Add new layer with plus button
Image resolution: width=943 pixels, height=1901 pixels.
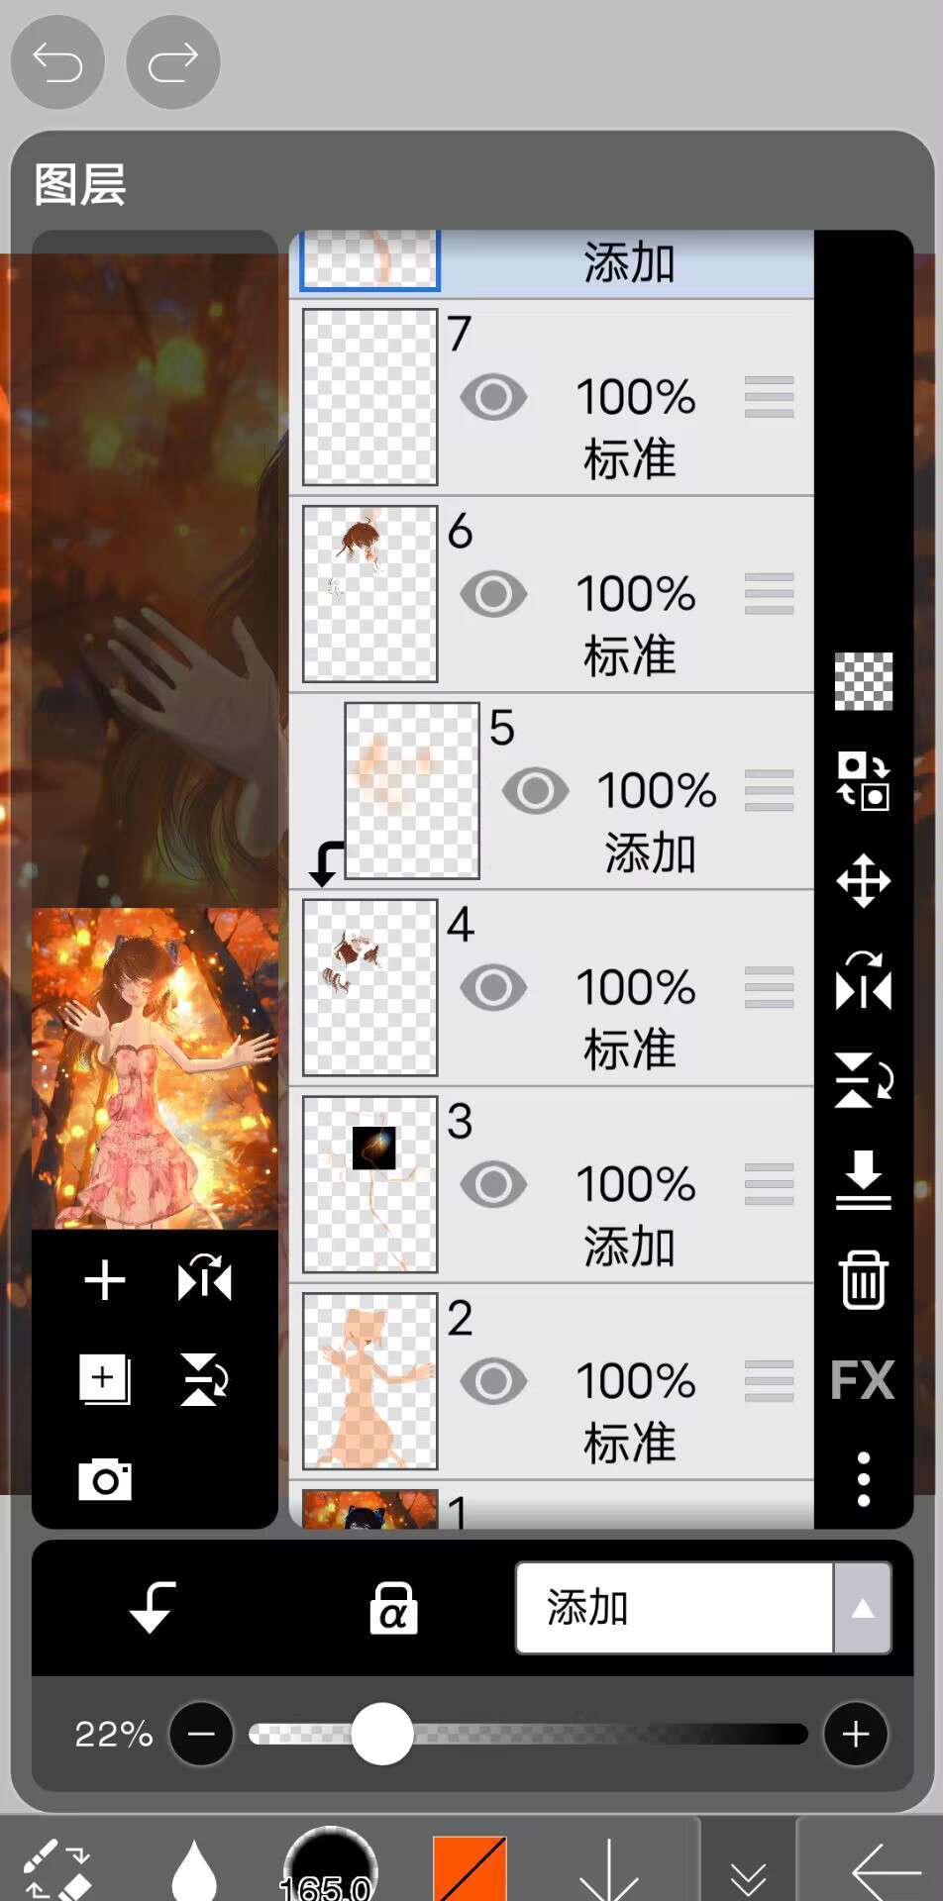105,1280
